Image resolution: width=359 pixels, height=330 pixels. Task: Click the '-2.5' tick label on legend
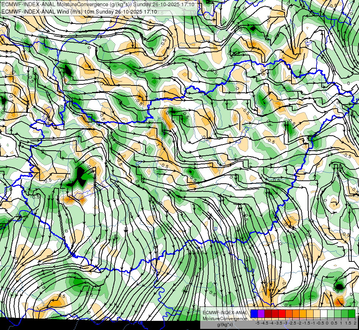tap(292, 323)
